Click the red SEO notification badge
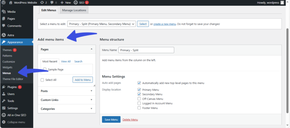 click(x=87, y=3)
